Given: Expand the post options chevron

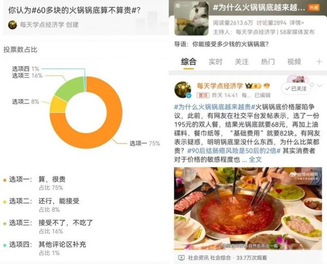Looking at the screenshot, I should tap(320, 85).
